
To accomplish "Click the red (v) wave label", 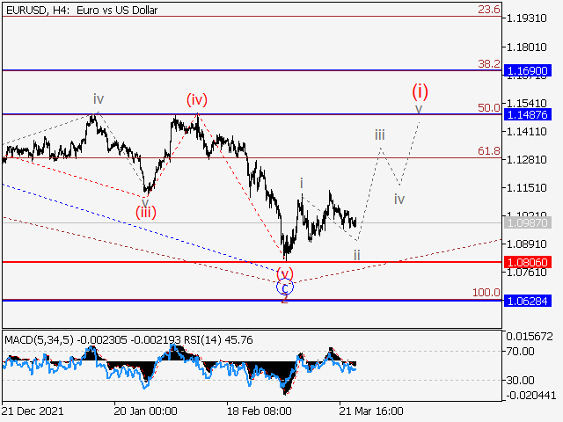I will coord(285,274).
